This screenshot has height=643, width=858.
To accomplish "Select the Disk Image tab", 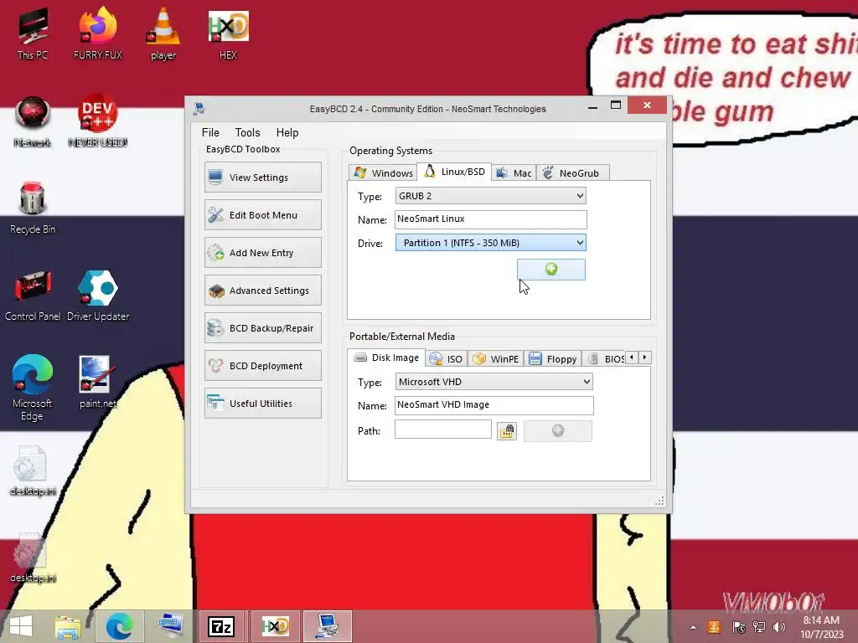I will pyautogui.click(x=386, y=358).
